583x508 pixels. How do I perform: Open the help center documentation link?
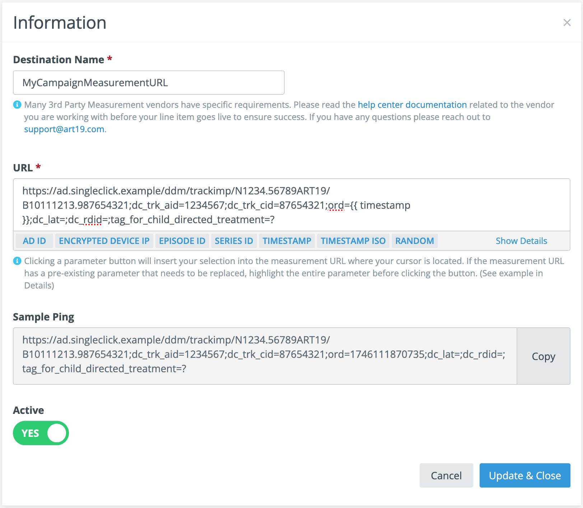[x=412, y=105]
